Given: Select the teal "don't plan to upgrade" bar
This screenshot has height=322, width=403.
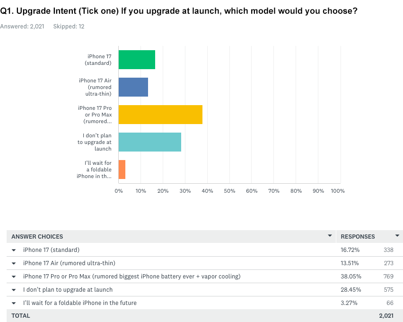Looking at the screenshot, I should [149, 142].
